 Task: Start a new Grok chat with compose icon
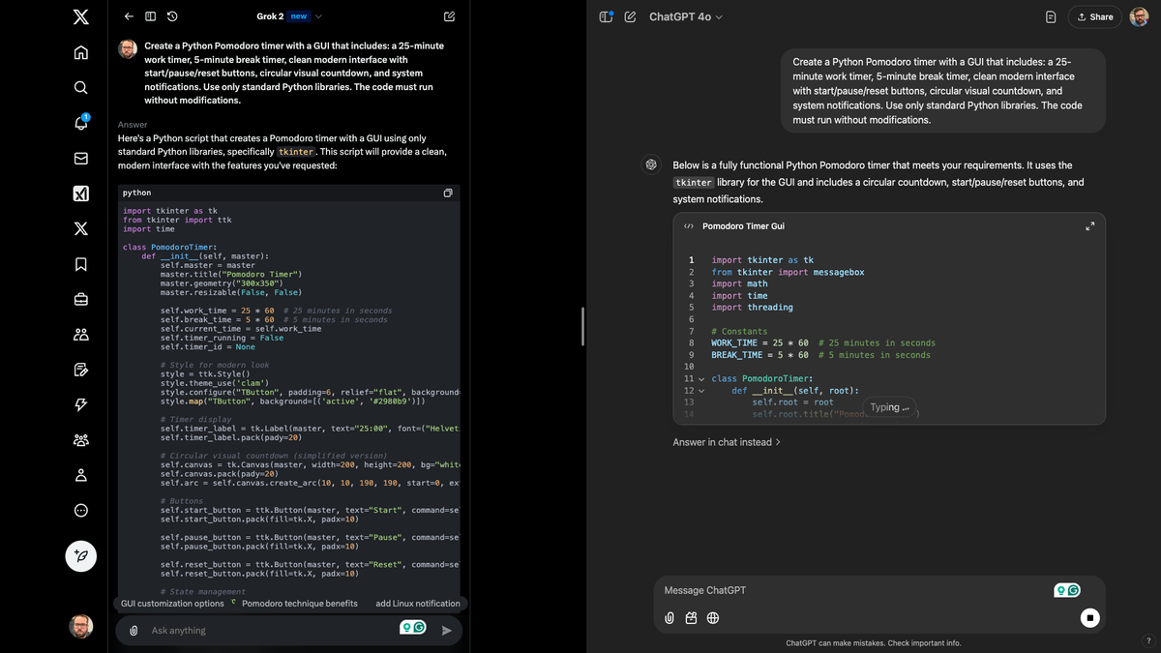pos(449,16)
